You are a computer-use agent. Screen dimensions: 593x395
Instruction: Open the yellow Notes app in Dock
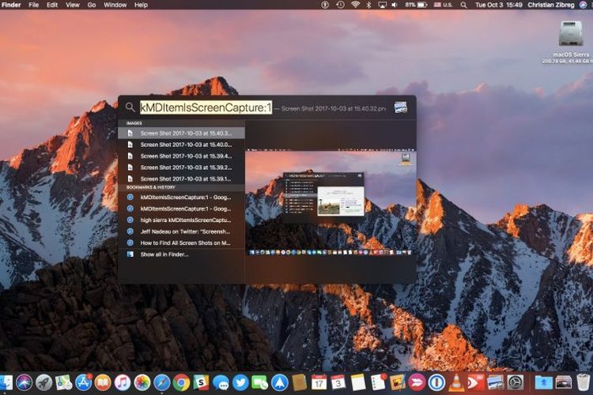click(x=357, y=383)
